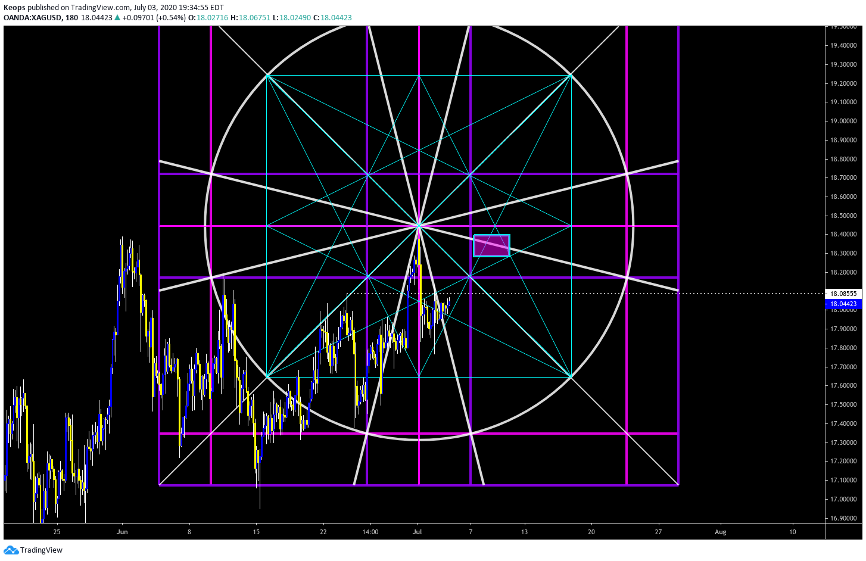Image resolution: width=866 pixels, height=561 pixels.
Task: Click the 180 interval value
Action: (71, 18)
